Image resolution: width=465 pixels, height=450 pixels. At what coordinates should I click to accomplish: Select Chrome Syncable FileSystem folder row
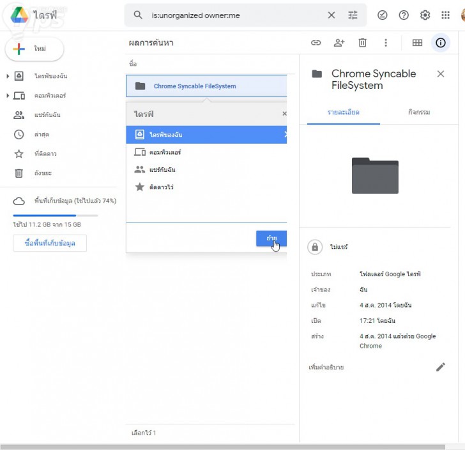pyautogui.click(x=206, y=86)
